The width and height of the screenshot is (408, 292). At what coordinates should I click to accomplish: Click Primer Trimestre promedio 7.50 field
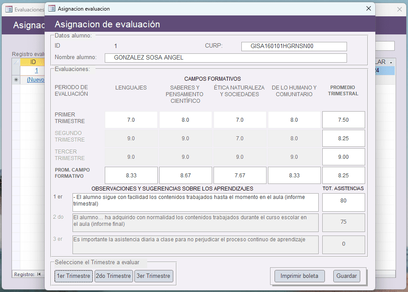tap(343, 120)
